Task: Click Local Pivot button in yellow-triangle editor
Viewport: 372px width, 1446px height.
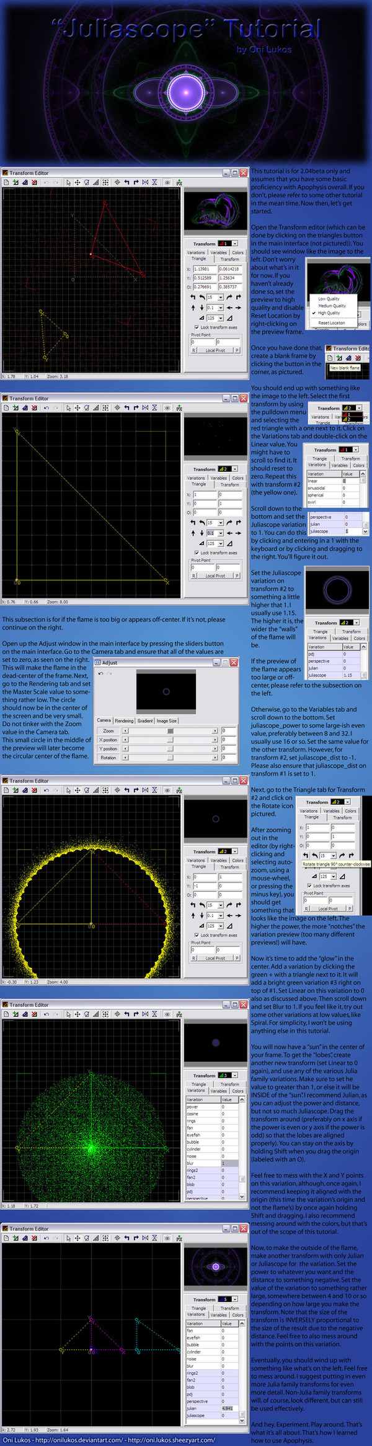Action: click(x=215, y=575)
